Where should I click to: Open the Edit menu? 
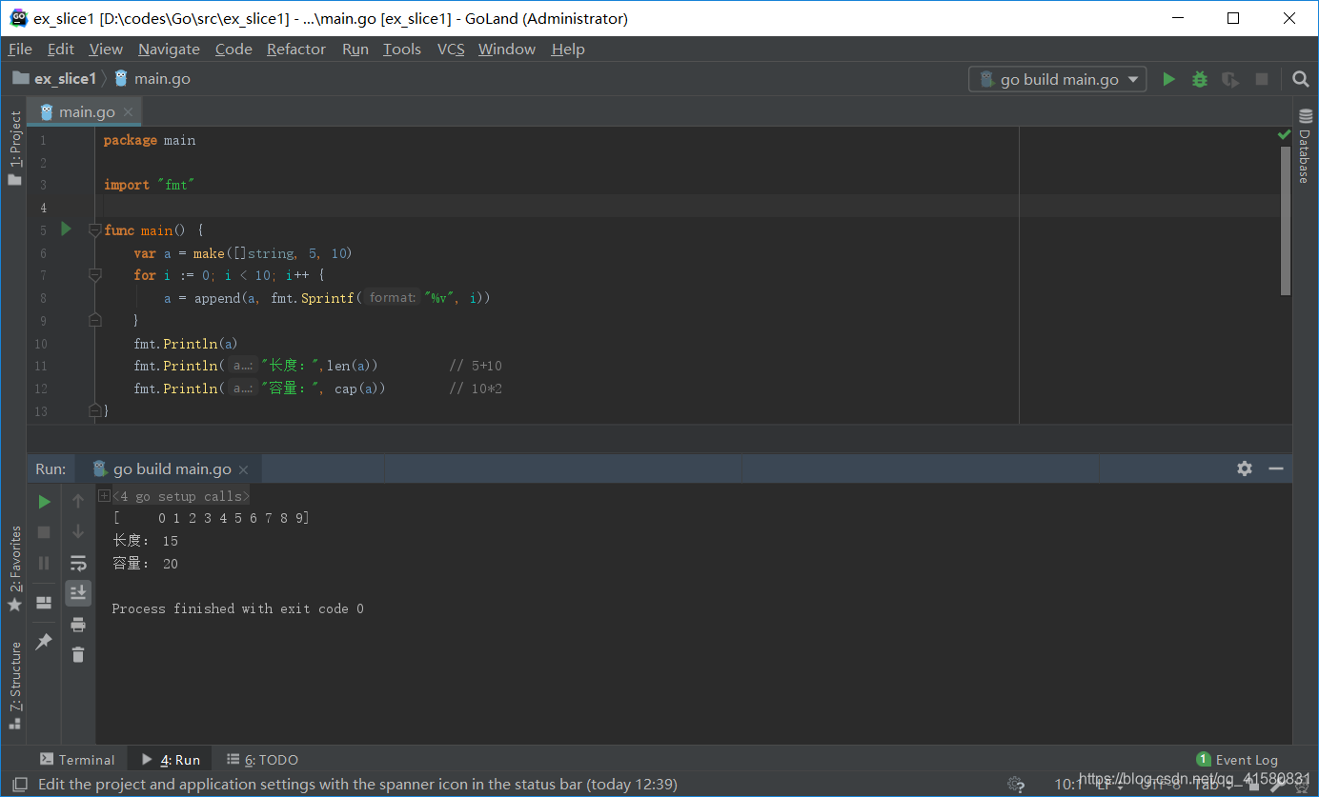coord(60,49)
